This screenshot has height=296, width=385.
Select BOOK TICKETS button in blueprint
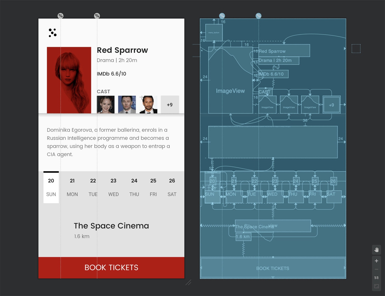pyautogui.click(x=273, y=268)
